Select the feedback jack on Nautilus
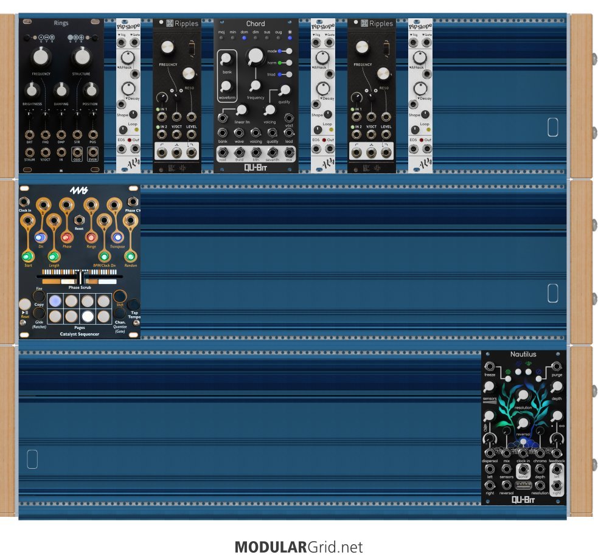Viewport: 598px width, 560px height. click(557, 453)
